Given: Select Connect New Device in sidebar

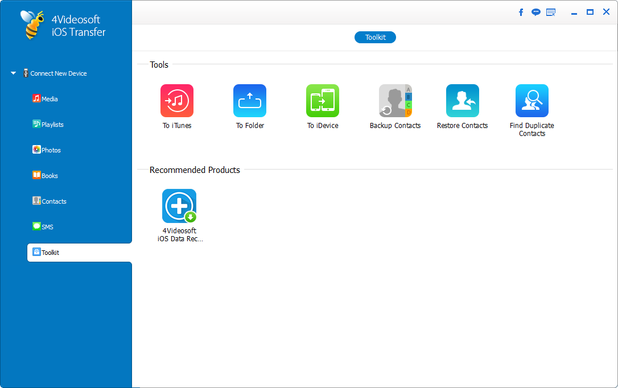Looking at the screenshot, I should pos(59,73).
